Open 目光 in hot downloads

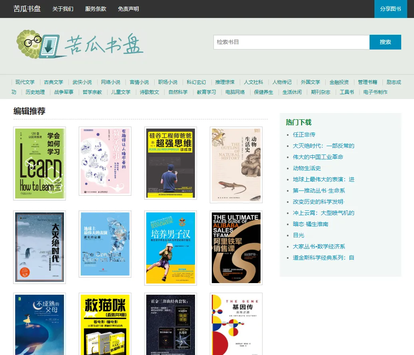click(299, 235)
